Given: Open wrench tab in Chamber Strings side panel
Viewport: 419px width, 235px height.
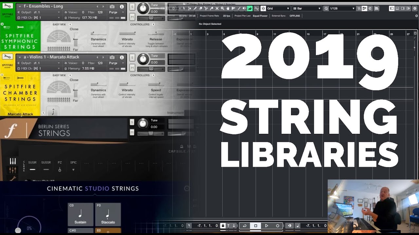Looking at the screenshot, I should (20, 78).
